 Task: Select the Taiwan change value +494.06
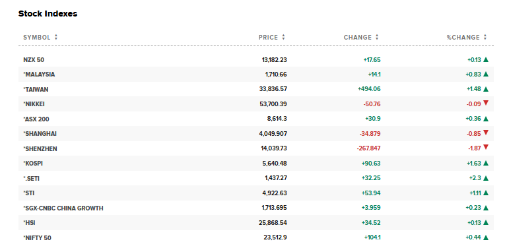(x=369, y=90)
